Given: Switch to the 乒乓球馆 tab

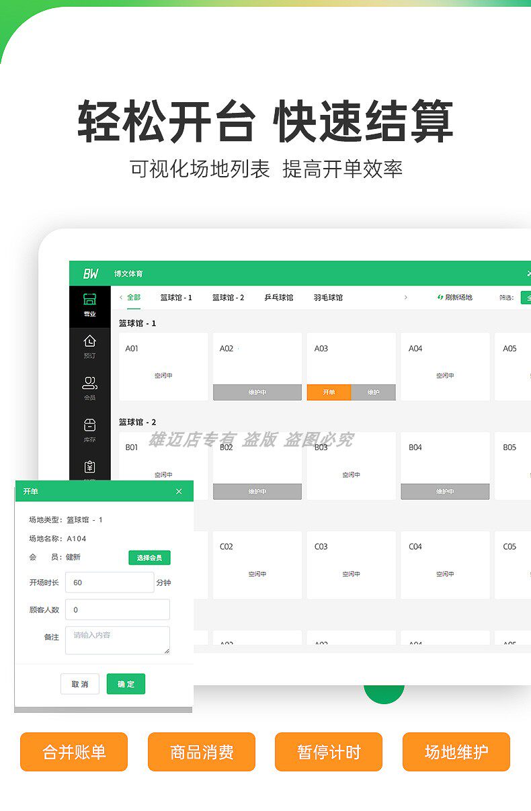Looking at the screenshot, I should (x=279, y=297).
